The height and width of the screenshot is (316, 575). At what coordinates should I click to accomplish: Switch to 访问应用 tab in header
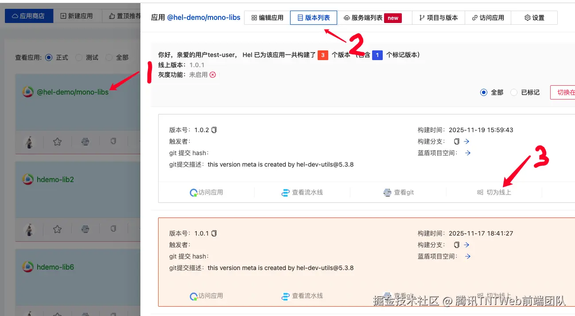488,18
